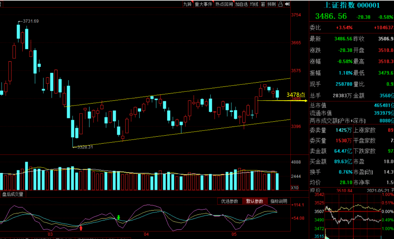Screen dimensions: 394x239
Task: Expand the 盘后成交量 indicator selector
Action: pyautogui.click(x=13, y=194)
